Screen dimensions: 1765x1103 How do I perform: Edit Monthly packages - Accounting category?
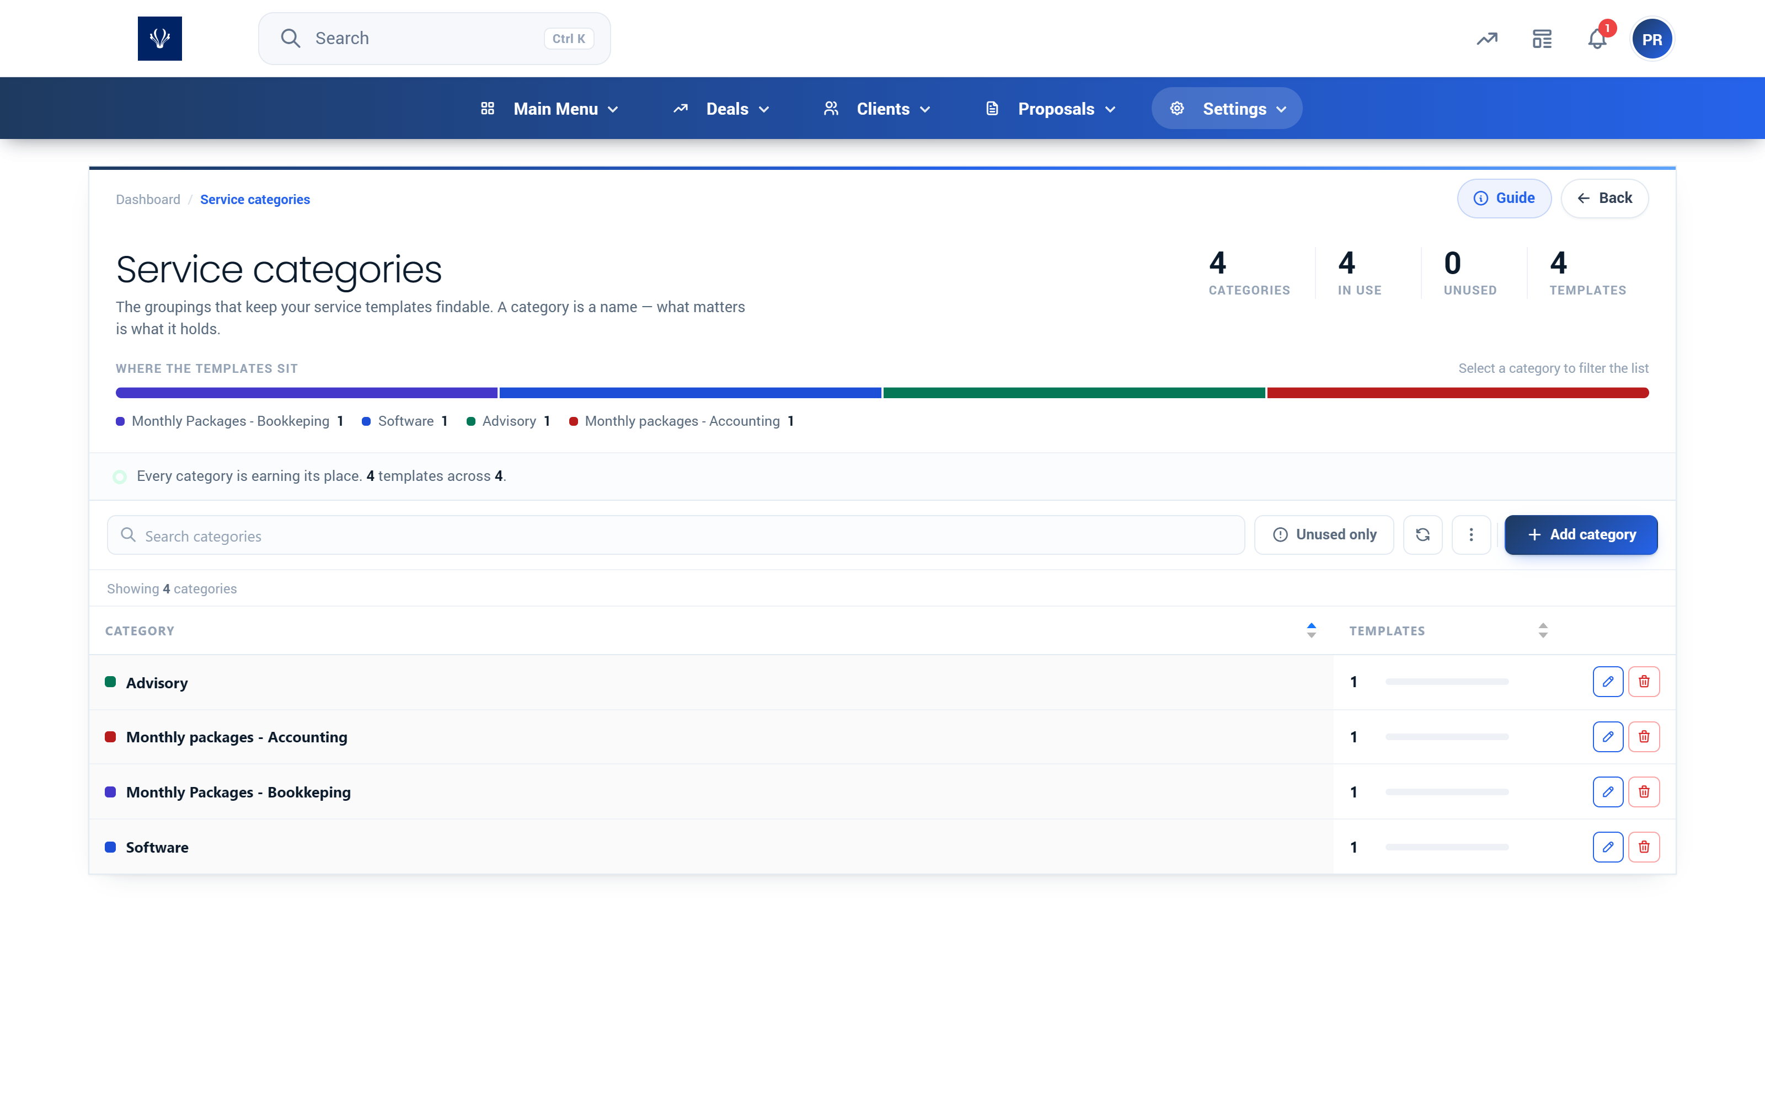click(1607, 737)
